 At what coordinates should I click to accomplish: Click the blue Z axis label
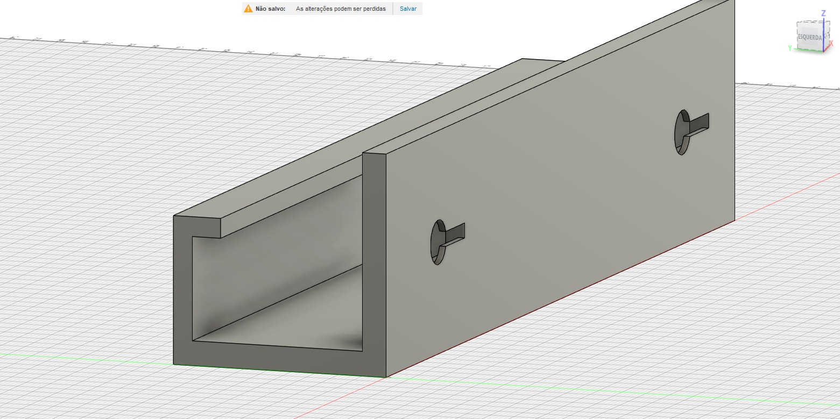tap(823, 13)
